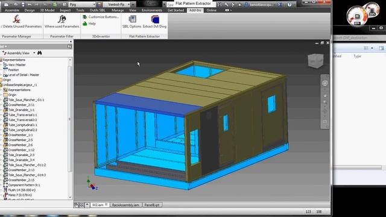The height and width of the screenshot is (217, 386).
Task: Switch to the Assemble ribbon tab
Action: (x=12, y=10)
